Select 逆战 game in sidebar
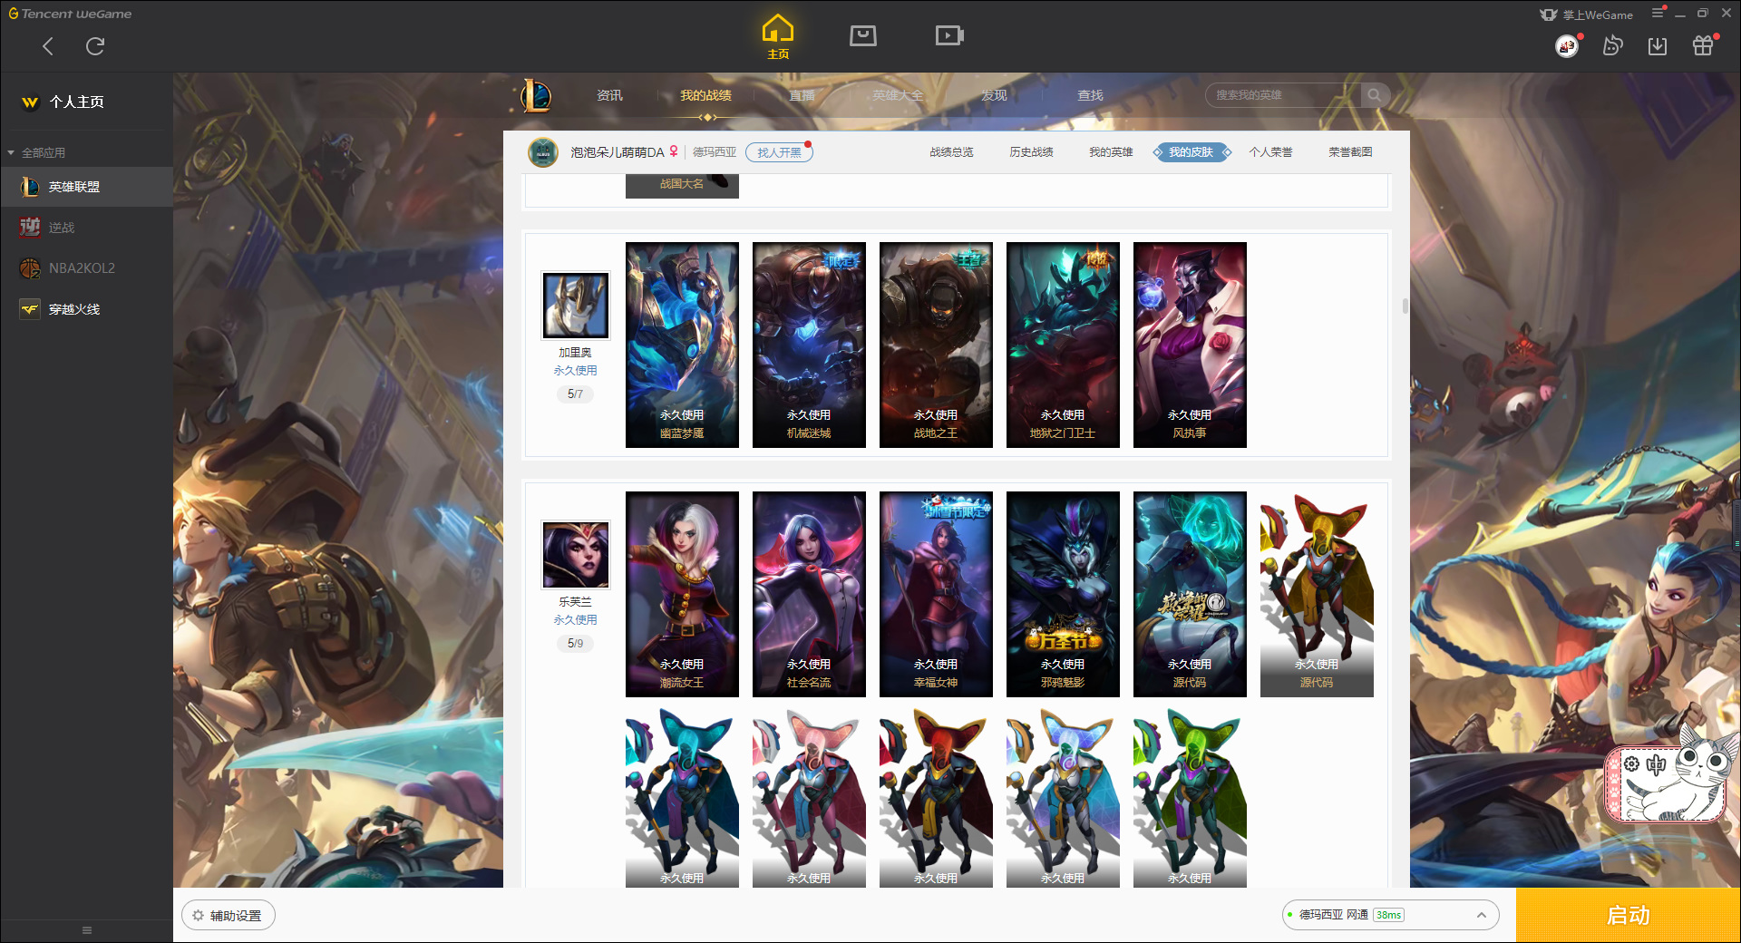Image resolution: width=1741 pixels, height=943 pixels. pos(86,228)
